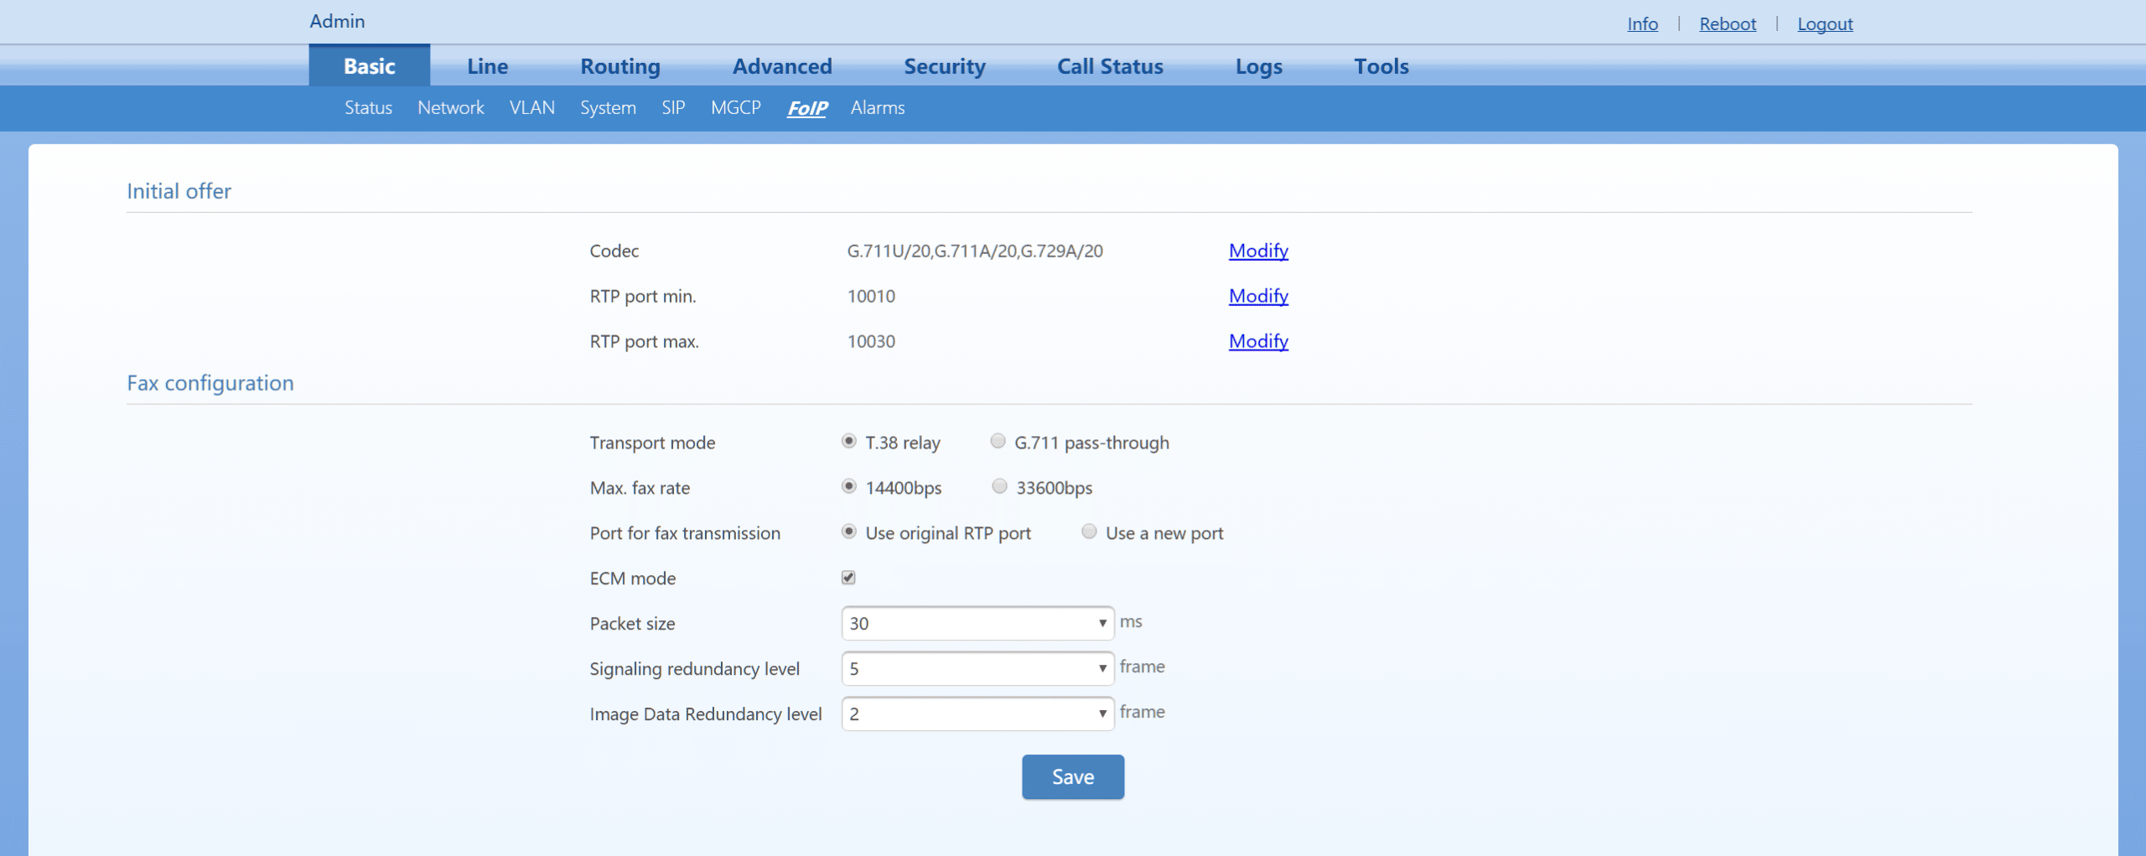Switch to the Routing tab
Screen dimensions: 2146x856
[620, 65]
